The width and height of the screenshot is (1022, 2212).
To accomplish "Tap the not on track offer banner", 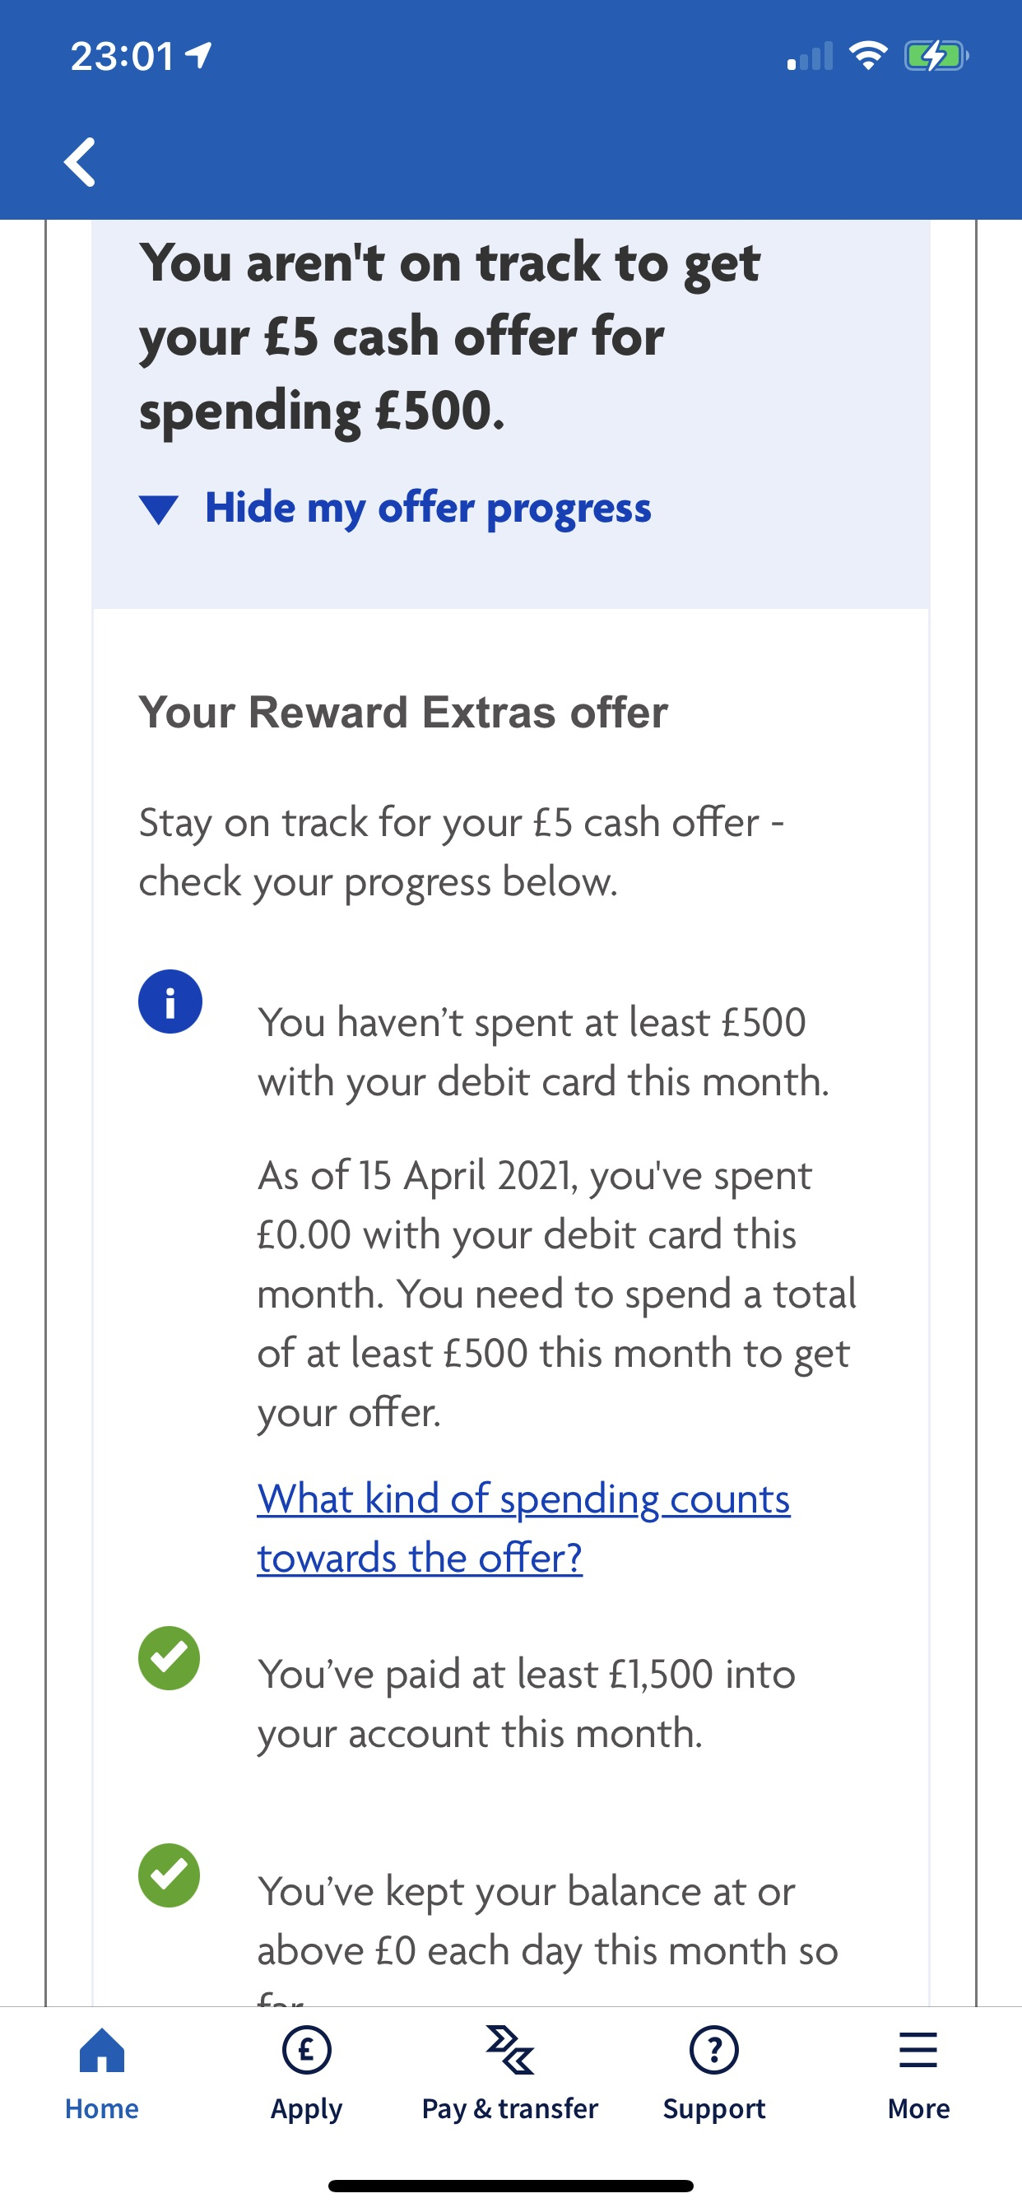I will [x=510, y=414].
